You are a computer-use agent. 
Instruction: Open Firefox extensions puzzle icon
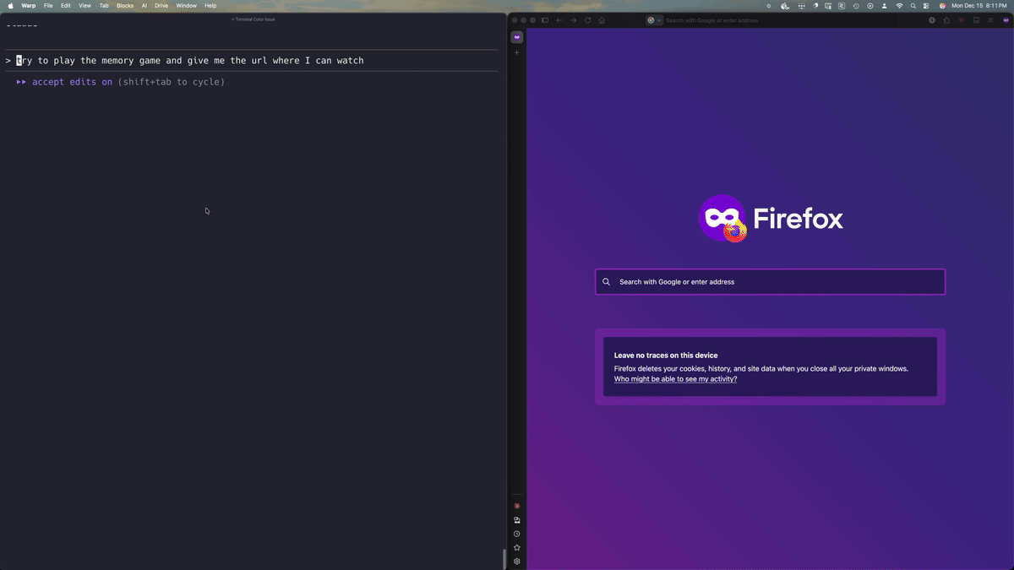coord(946,20)
